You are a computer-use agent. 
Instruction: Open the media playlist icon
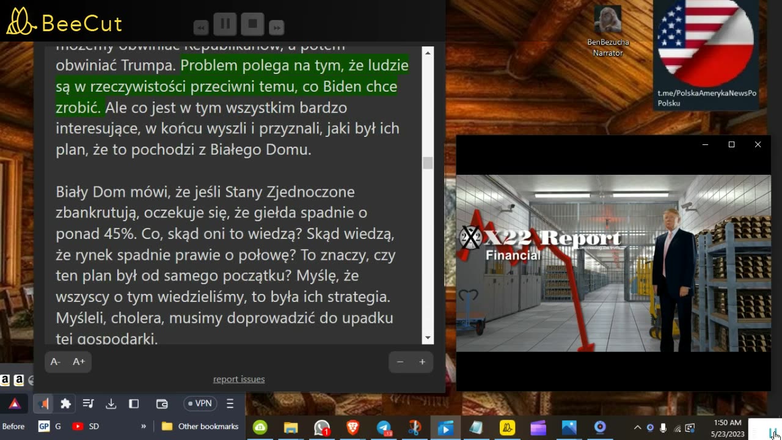point(88,403)
